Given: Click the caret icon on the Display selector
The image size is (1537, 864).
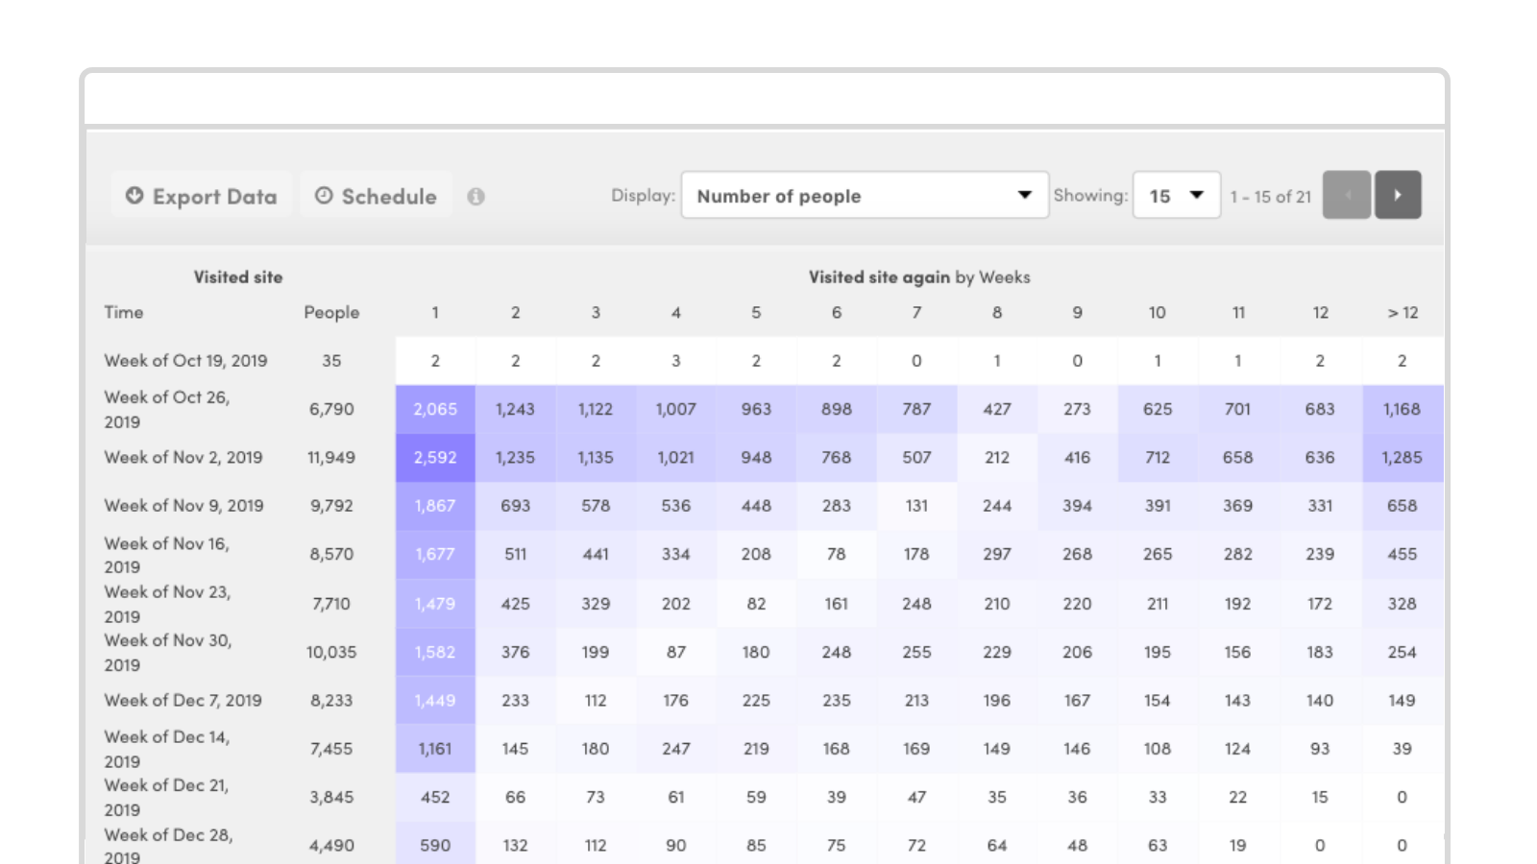Looking at the screenshot, I should (x=1024, y=195).
